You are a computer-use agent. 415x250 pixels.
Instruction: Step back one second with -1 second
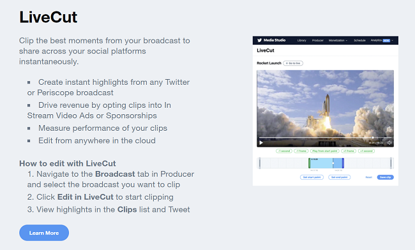[x=284, y=151]
